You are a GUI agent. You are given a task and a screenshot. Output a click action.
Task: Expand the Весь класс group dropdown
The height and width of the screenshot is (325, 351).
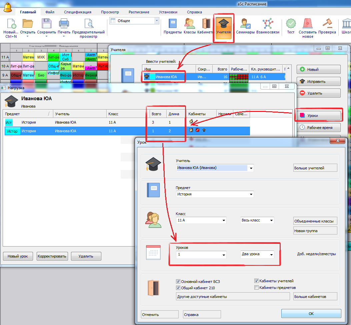click(x=272, y=220)
